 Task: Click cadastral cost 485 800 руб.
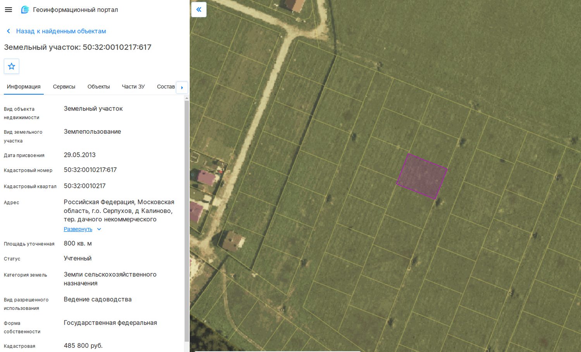point(83,345)
